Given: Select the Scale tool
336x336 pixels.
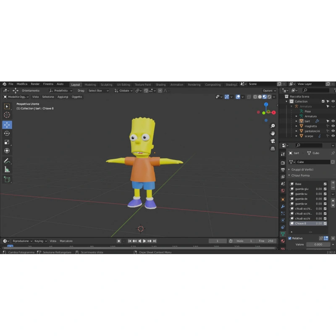Looking at the screenshot, I should coord(7,142).
